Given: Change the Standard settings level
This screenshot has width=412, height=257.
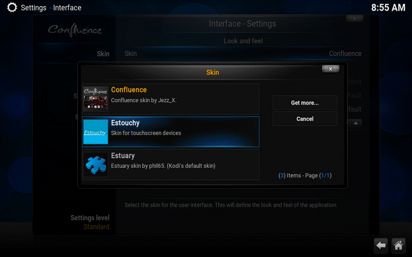Looking at the screenshot, I should click(x=96, y=227).
